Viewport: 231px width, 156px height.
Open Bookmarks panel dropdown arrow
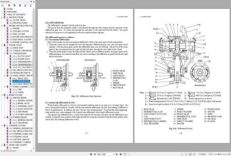point(31,2)
